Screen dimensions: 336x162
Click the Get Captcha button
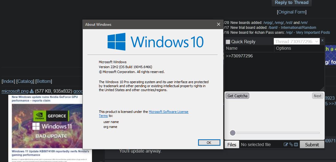(237, 96)
